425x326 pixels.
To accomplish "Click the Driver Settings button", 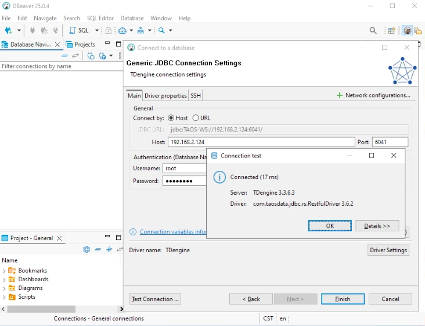I will tap(388, 250).
